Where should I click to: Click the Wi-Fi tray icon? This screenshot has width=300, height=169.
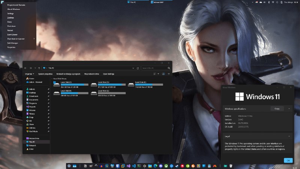click(273, 2)
